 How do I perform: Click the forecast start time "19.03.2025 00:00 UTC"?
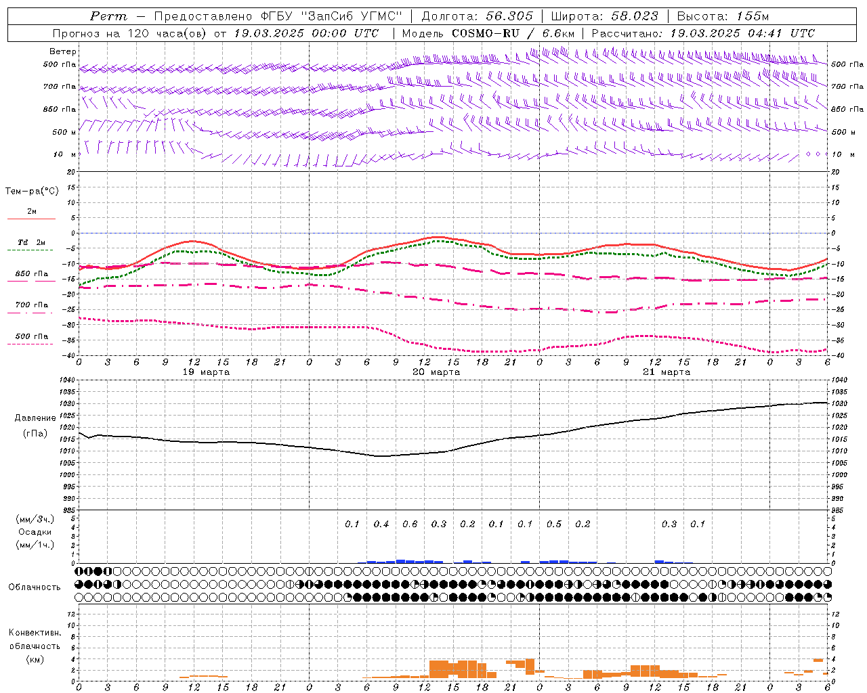307,33
